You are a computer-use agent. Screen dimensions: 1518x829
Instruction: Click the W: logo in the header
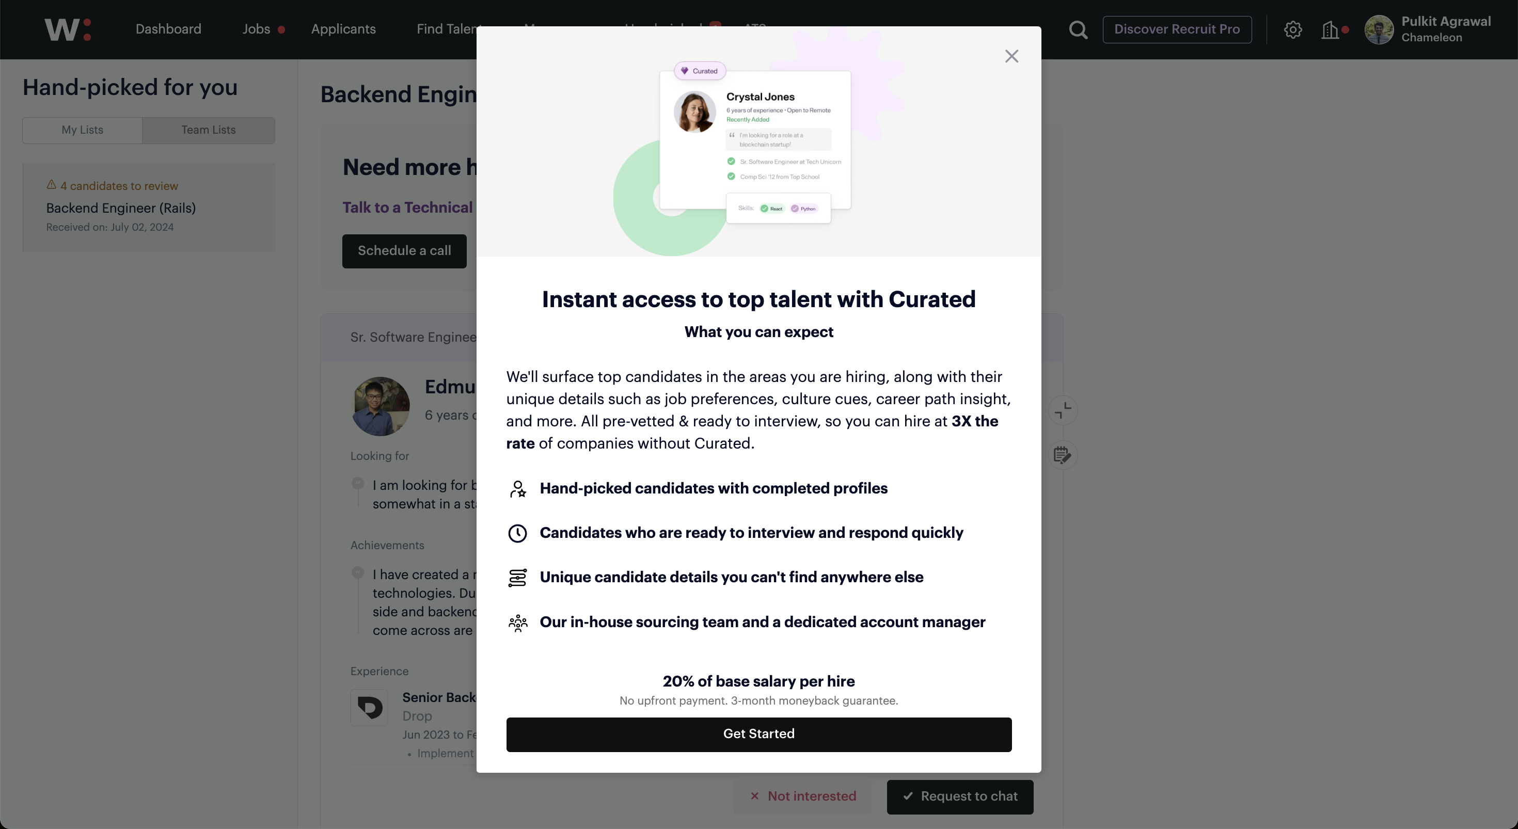coord(68,29)
